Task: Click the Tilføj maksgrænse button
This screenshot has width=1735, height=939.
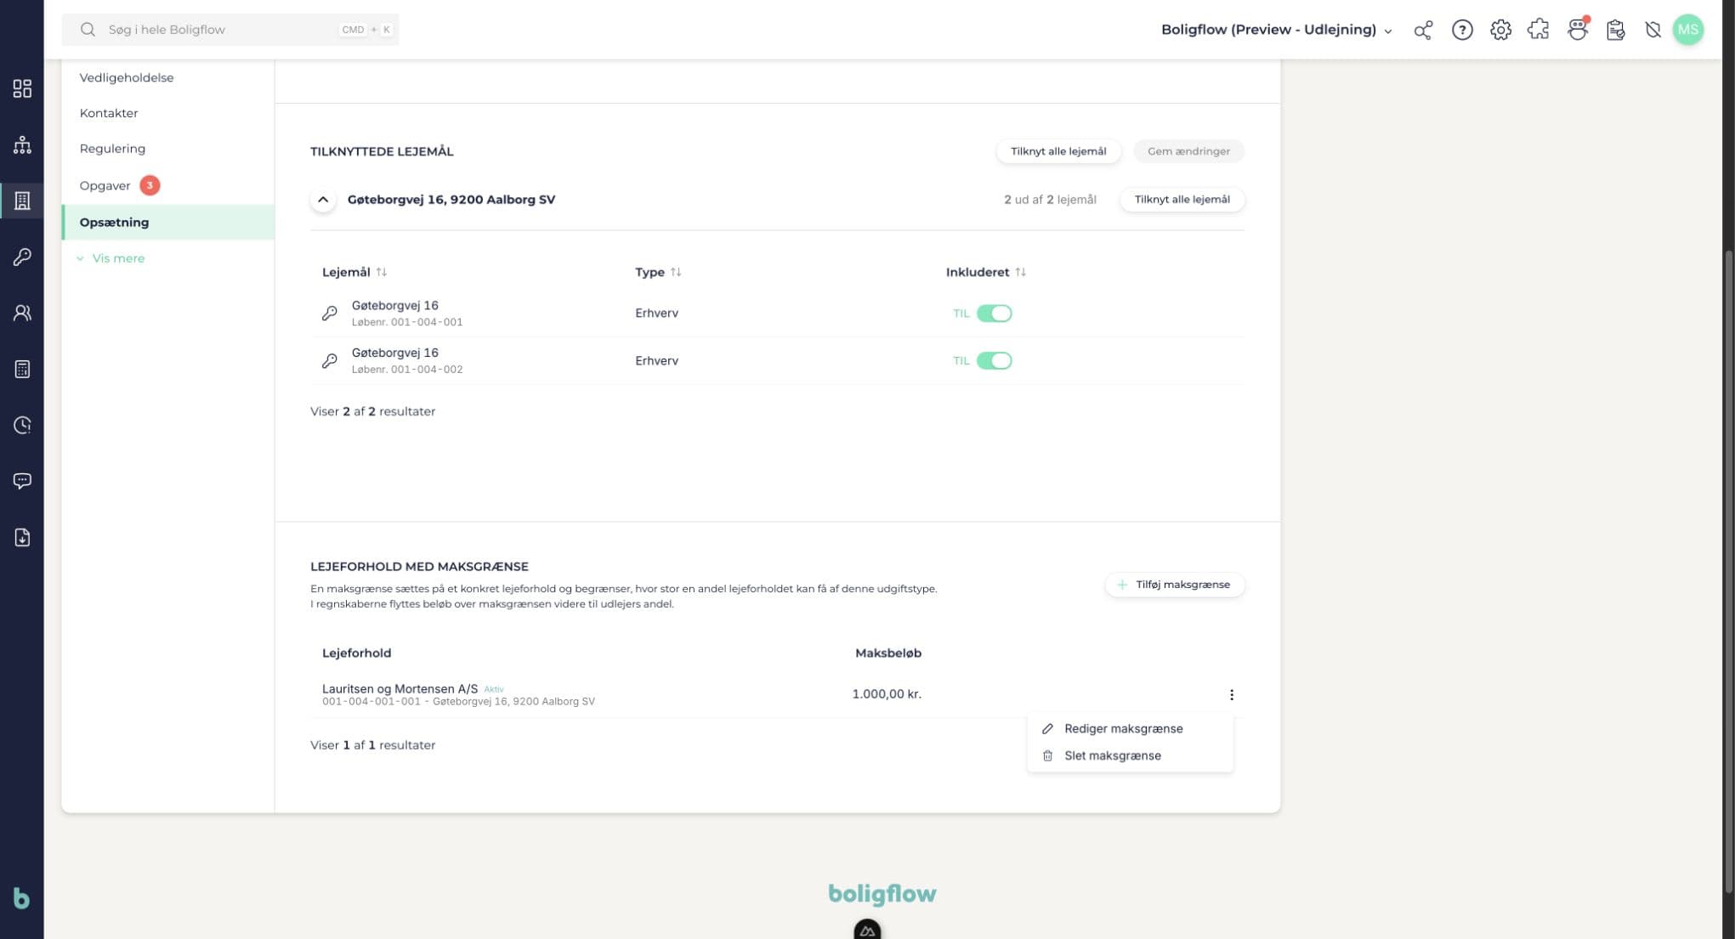Action: pos(1175,585)
